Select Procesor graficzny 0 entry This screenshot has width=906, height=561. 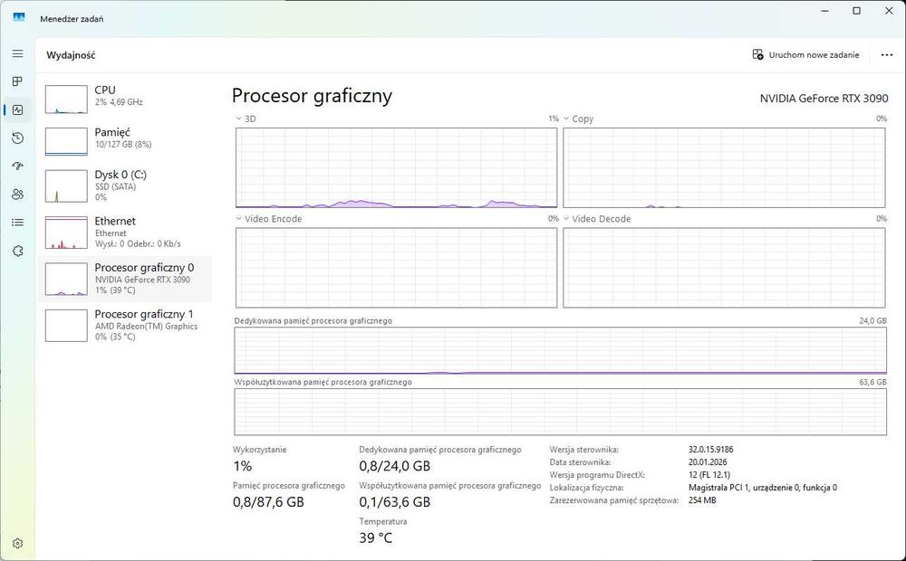point(124,279)
